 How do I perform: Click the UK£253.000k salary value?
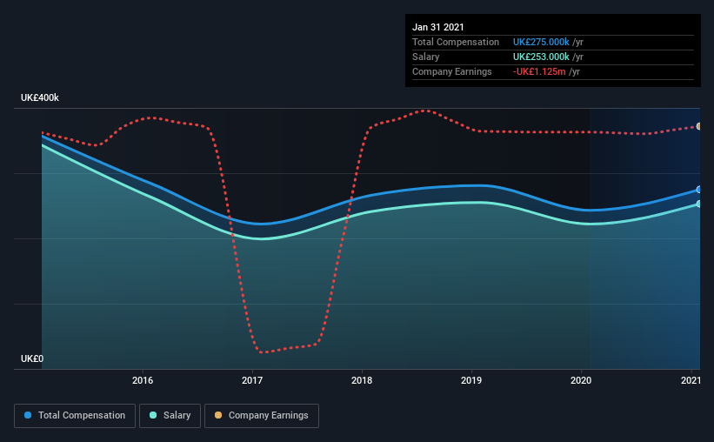click(541, 57)
